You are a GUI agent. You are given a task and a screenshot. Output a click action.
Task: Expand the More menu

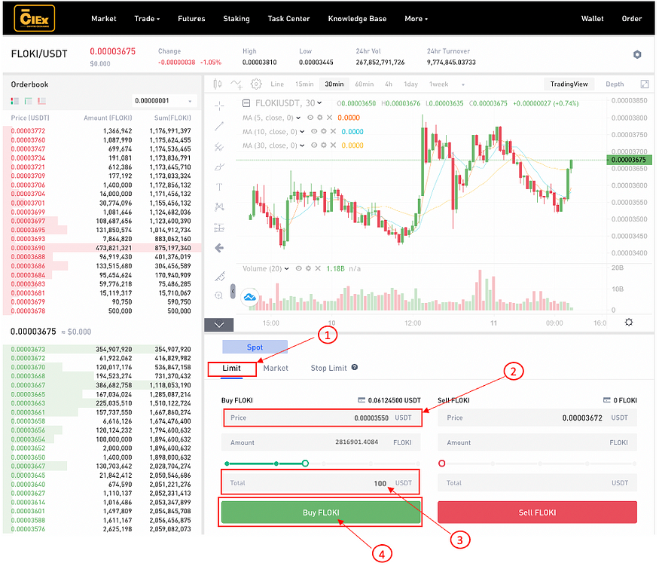[416, 19]
